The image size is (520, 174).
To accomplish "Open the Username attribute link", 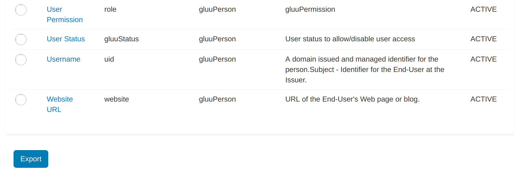I will pos(63,59).
